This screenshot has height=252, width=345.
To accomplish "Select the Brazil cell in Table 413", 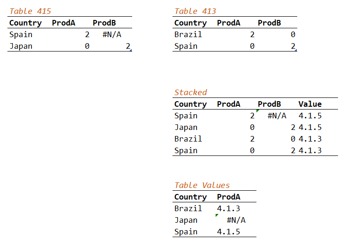I will tap(188, 35).
